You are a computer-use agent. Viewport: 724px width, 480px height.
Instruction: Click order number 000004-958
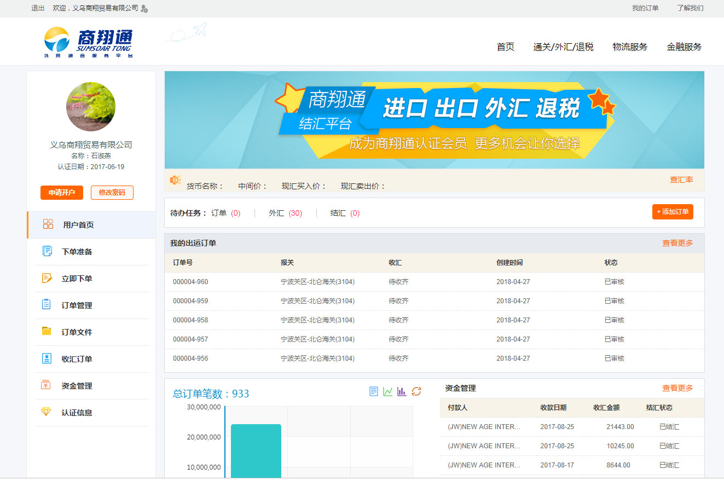point(190,320)
